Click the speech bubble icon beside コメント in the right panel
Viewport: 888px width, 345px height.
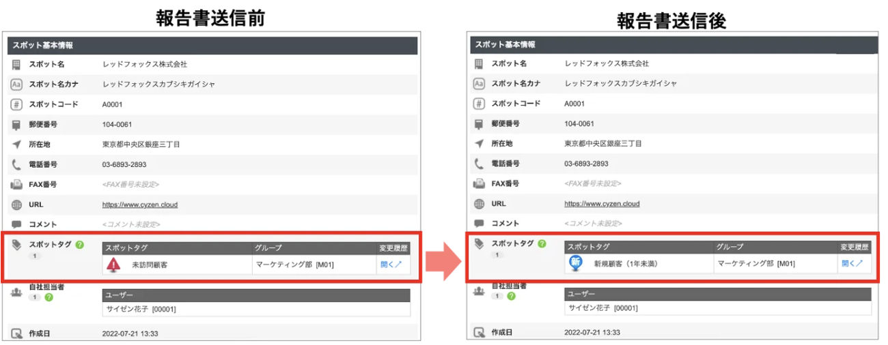(x=480, y=224)
